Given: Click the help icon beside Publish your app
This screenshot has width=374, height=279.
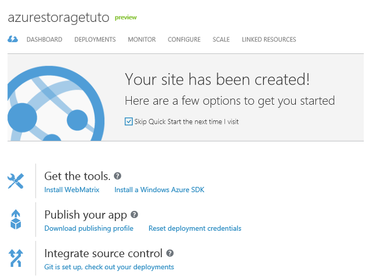Looking at the screenshot, I should (134, 215).
